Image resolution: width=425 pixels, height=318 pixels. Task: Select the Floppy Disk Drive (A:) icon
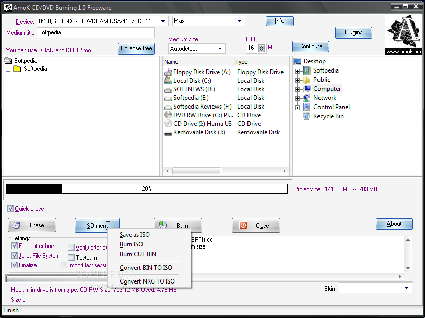click(x=168, y=72)
